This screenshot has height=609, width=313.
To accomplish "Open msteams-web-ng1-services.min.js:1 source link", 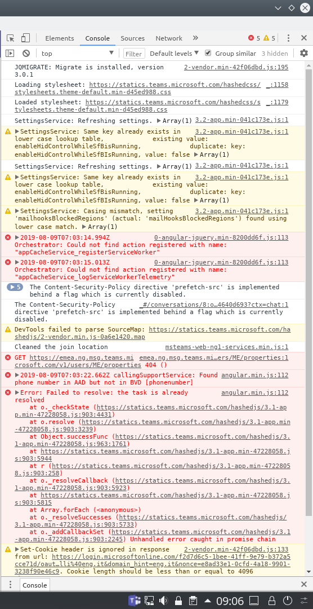I will coord(227,347).
